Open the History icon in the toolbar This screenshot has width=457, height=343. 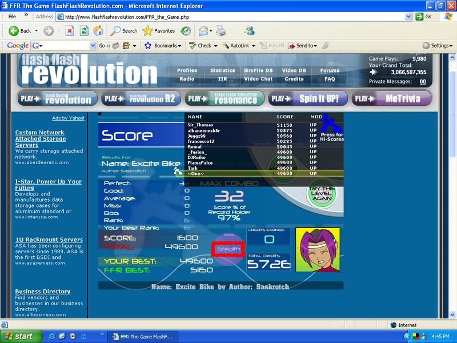186,31
